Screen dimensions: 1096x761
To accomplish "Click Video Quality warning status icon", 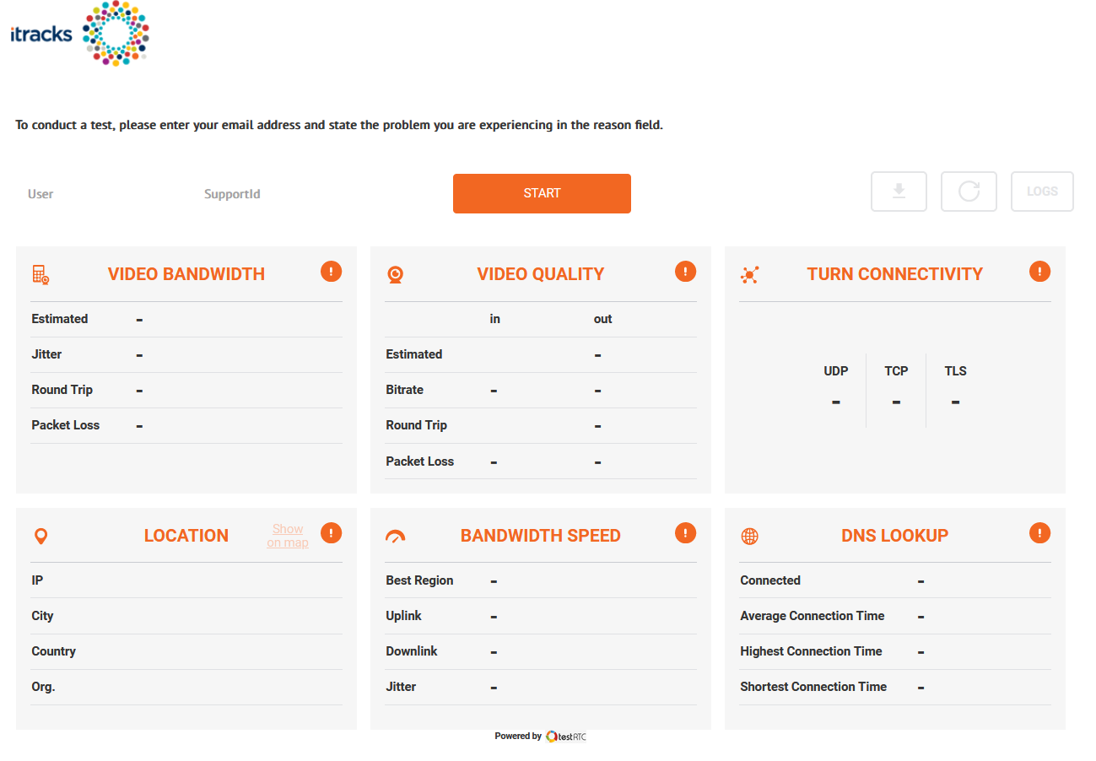I will click(686, 272).
